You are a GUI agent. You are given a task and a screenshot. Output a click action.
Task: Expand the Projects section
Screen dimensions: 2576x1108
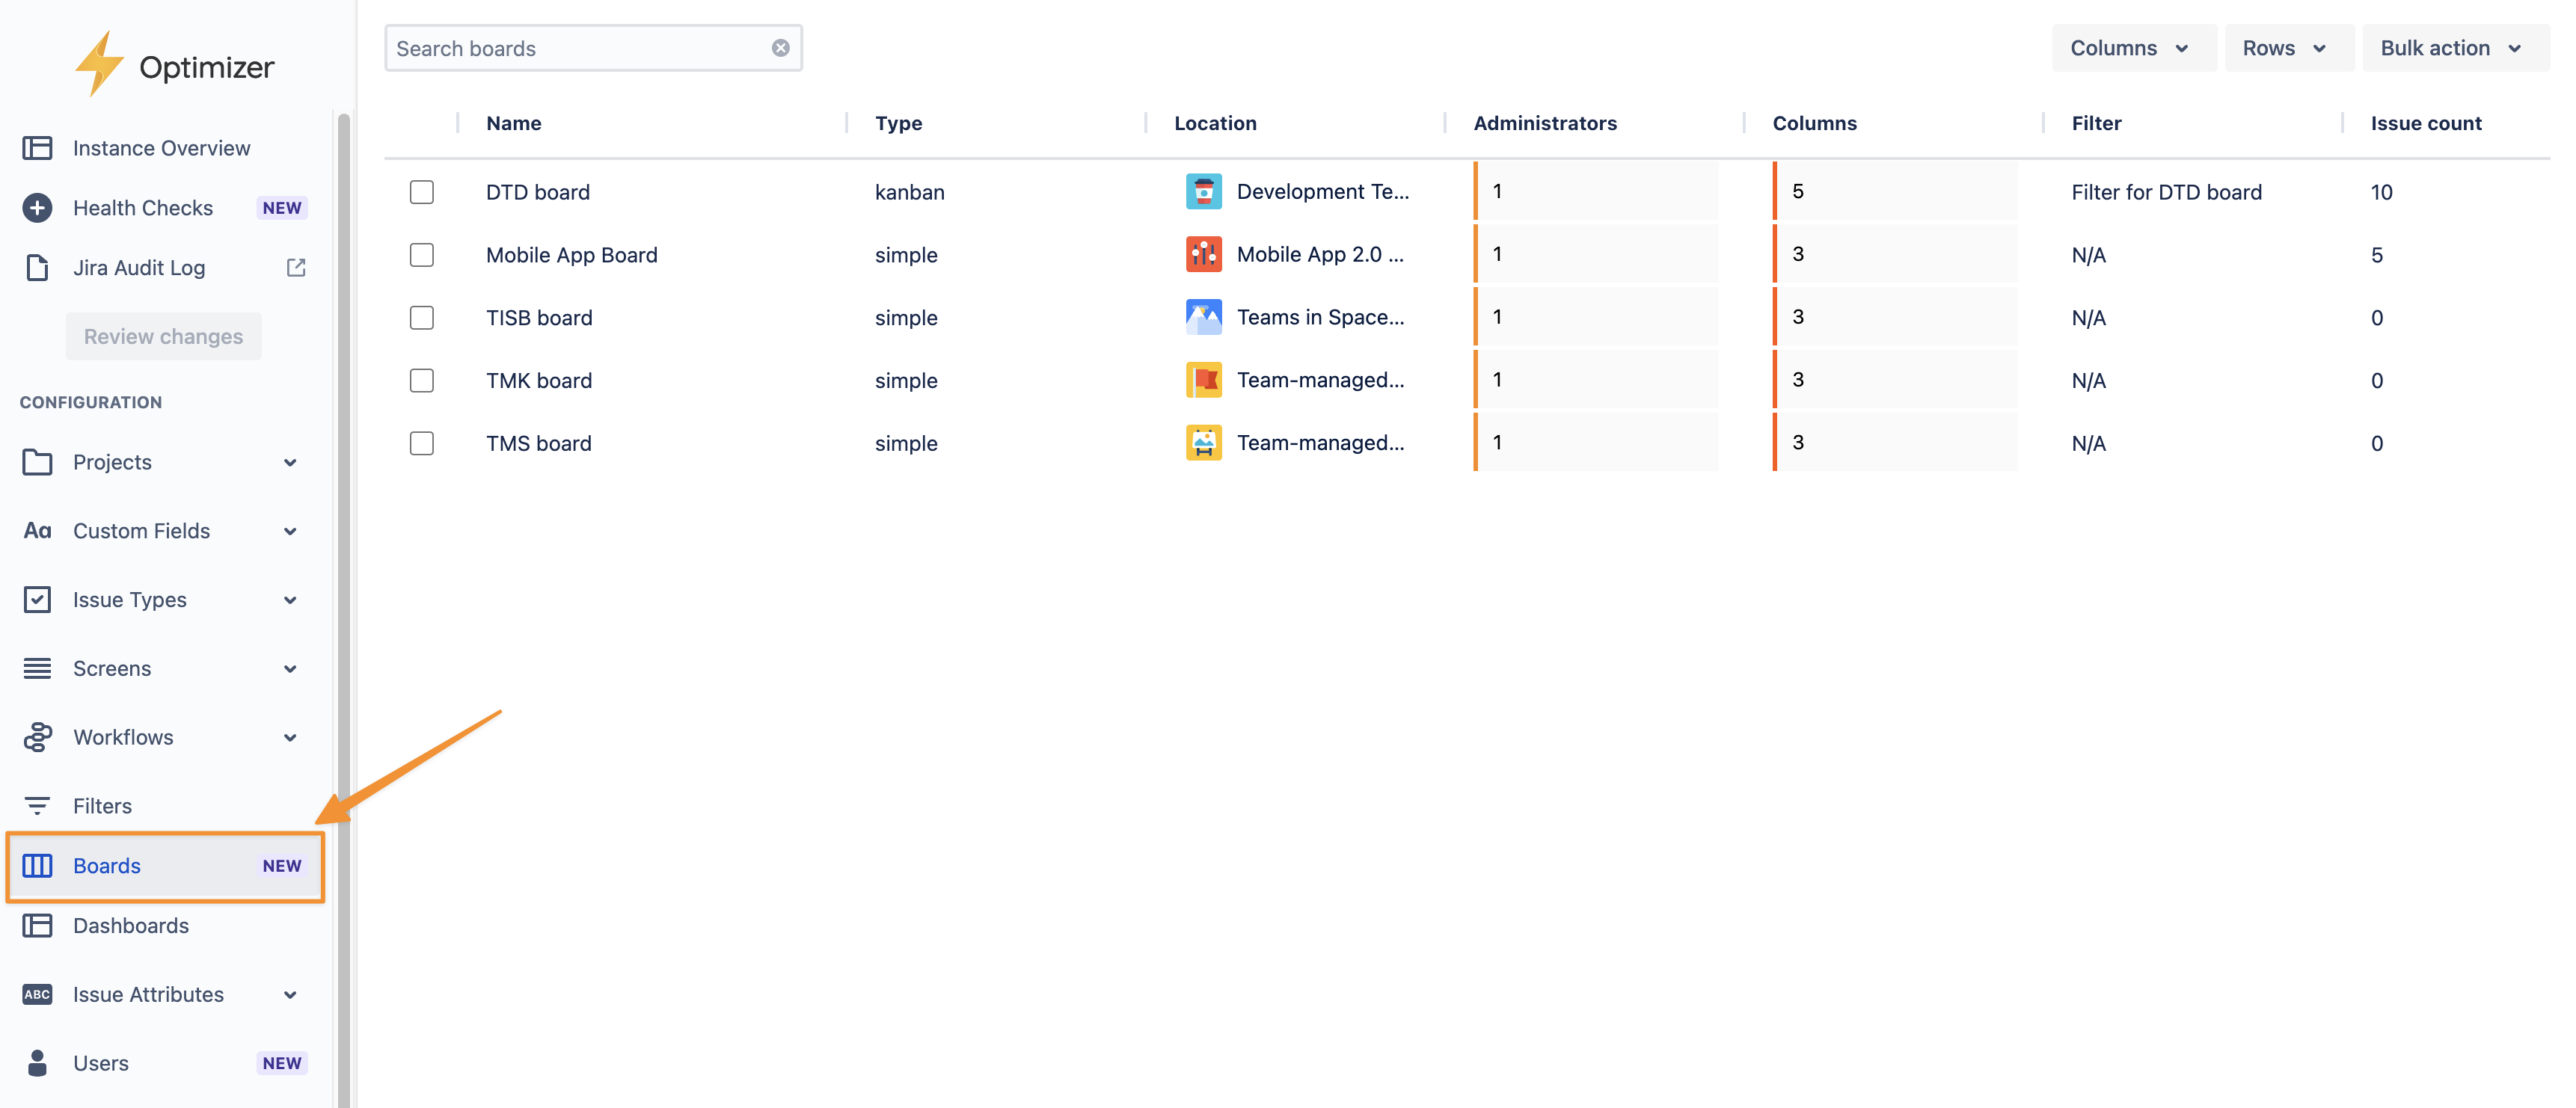[x=111, y=461]
